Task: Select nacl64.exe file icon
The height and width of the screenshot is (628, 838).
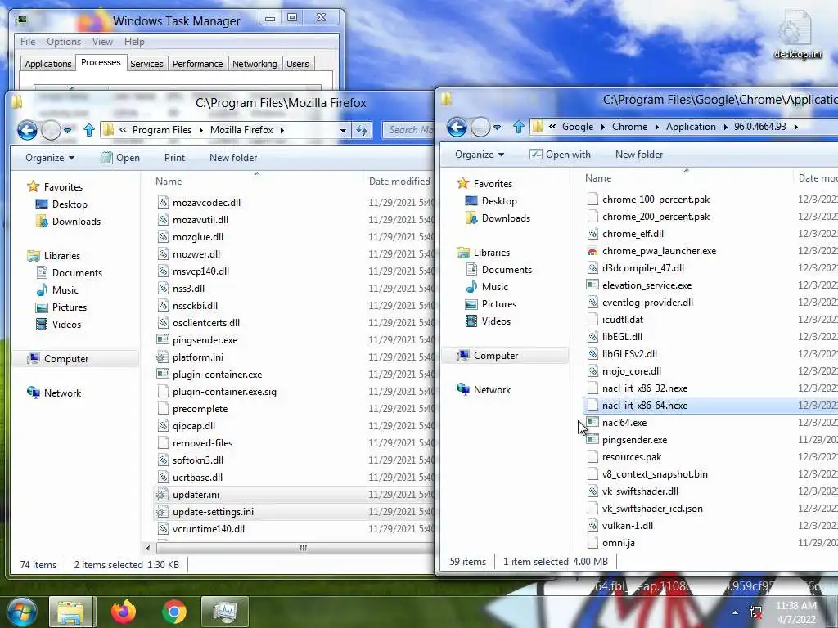Action: [592, 423]
